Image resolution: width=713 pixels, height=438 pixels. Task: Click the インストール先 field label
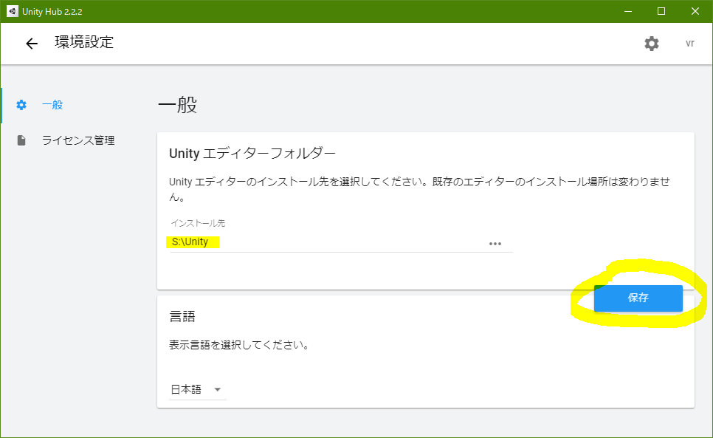coord(198,223)
